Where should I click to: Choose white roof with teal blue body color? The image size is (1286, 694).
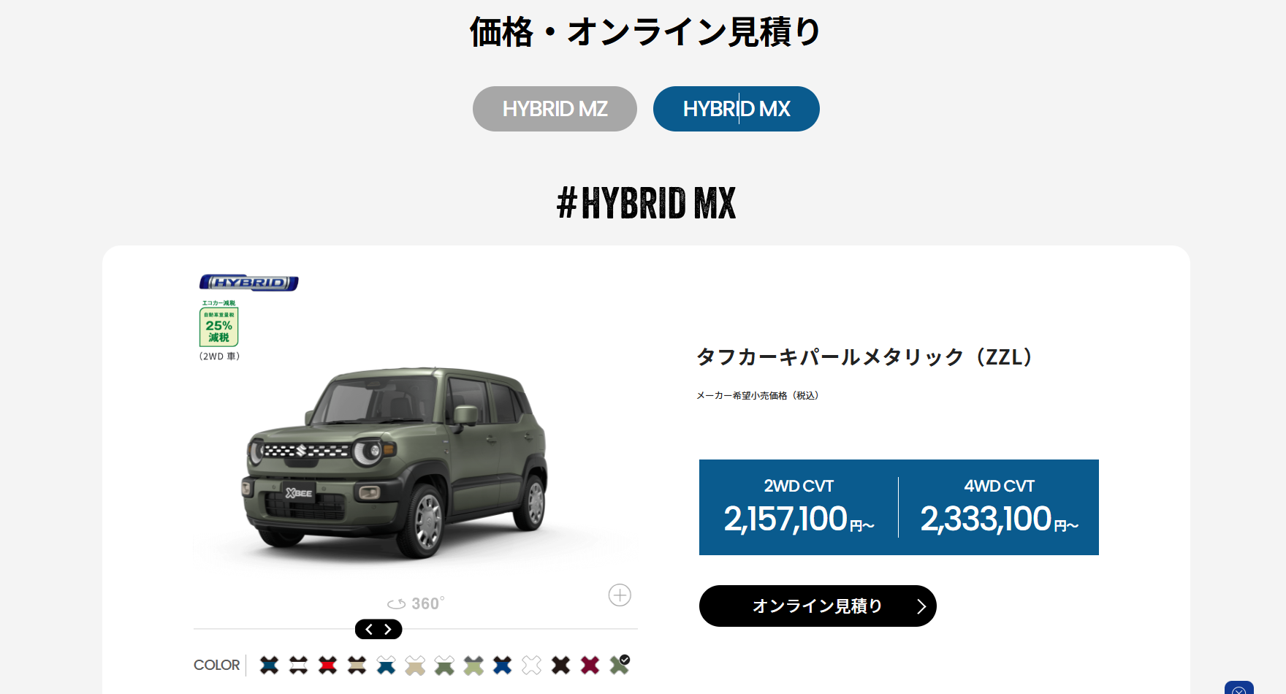386,665
